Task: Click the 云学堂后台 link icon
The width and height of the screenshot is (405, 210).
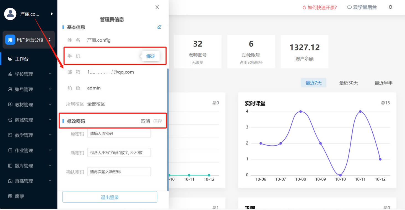Action: click(349, 7)
